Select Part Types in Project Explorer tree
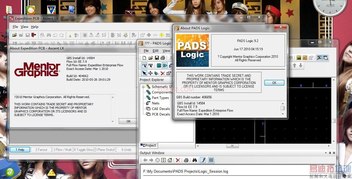Screen dimensions: 352x179 pyautogui.click(x=160, y=98)
